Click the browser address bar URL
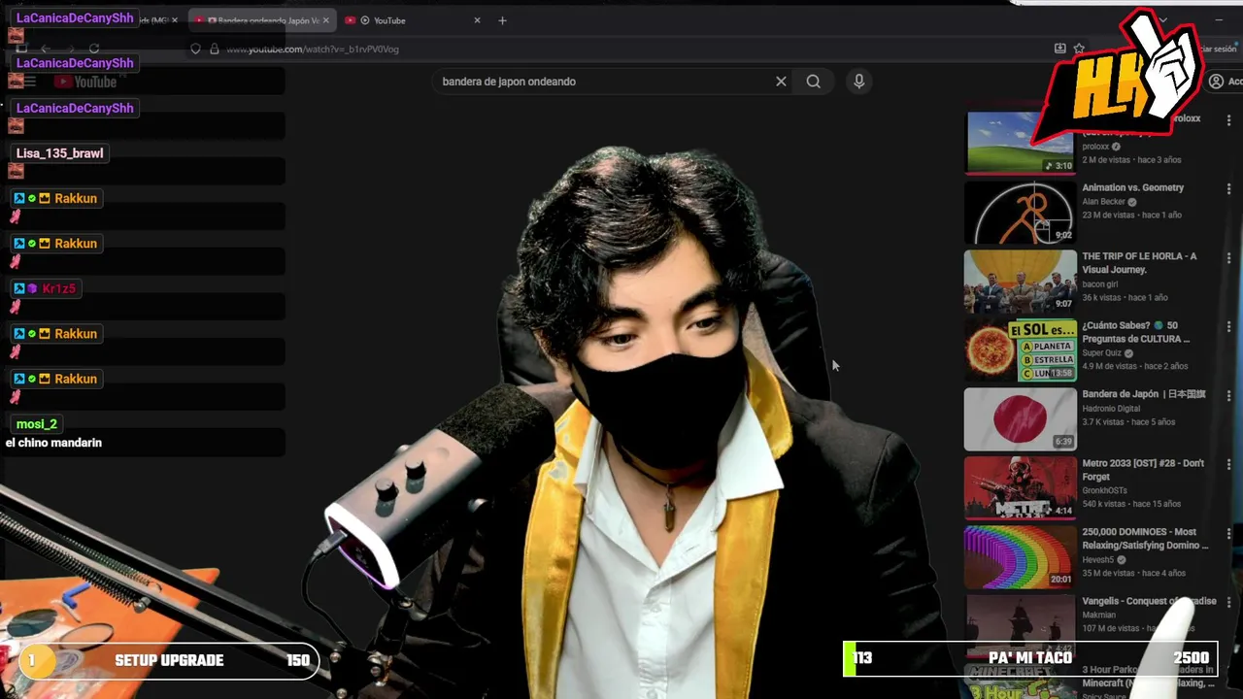The width and height of the screenshot is (1243, 699). pos(313,49)
